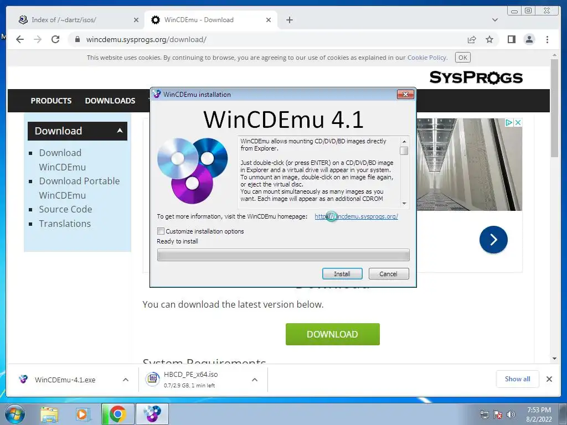
Task: Open the wincdemu.sysprogs.org homepage link
Action: pos(356,216)
